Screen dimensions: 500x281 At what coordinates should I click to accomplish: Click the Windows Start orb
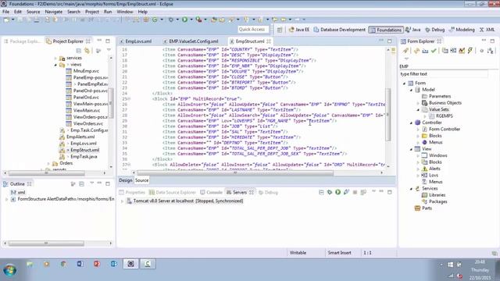pos(10,270)
